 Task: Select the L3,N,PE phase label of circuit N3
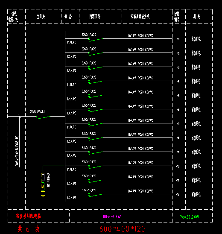[x=72, y=70]
